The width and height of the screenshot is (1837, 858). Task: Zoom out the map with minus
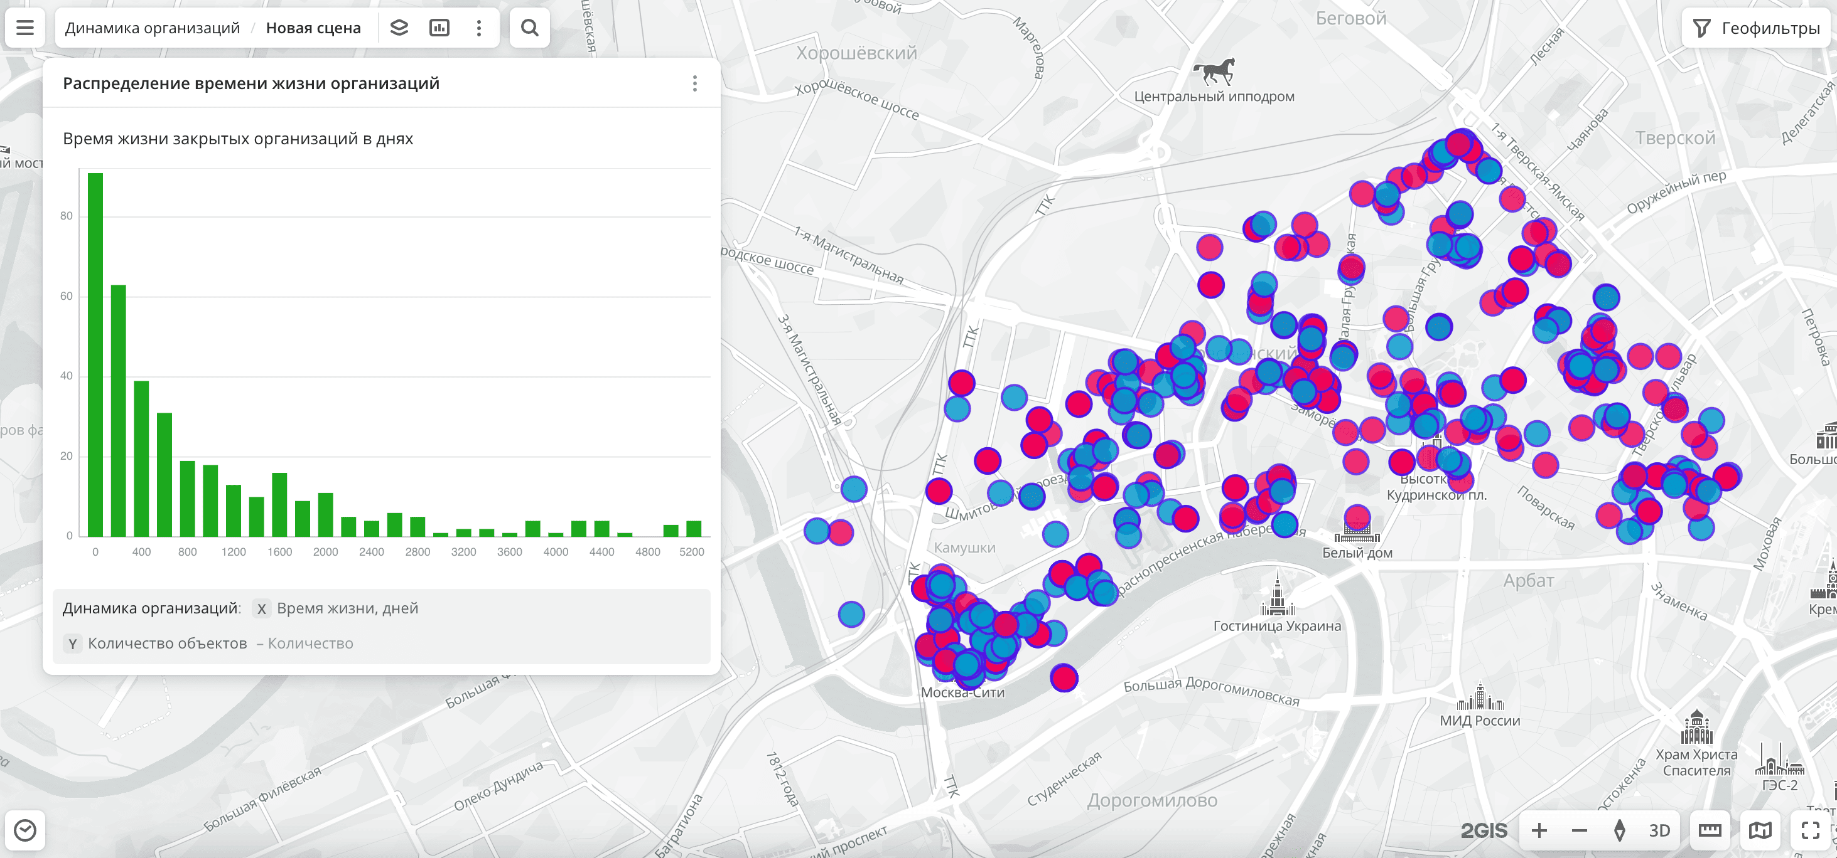point(1579,830)
